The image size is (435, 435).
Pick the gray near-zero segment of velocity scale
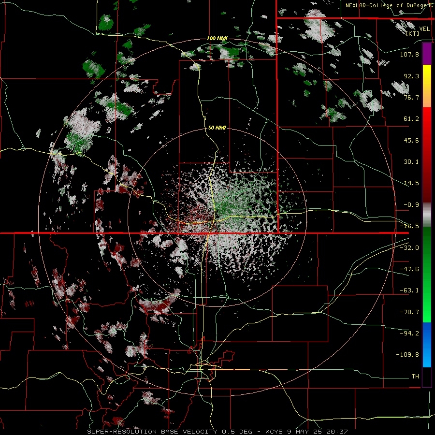click(427, 215)
